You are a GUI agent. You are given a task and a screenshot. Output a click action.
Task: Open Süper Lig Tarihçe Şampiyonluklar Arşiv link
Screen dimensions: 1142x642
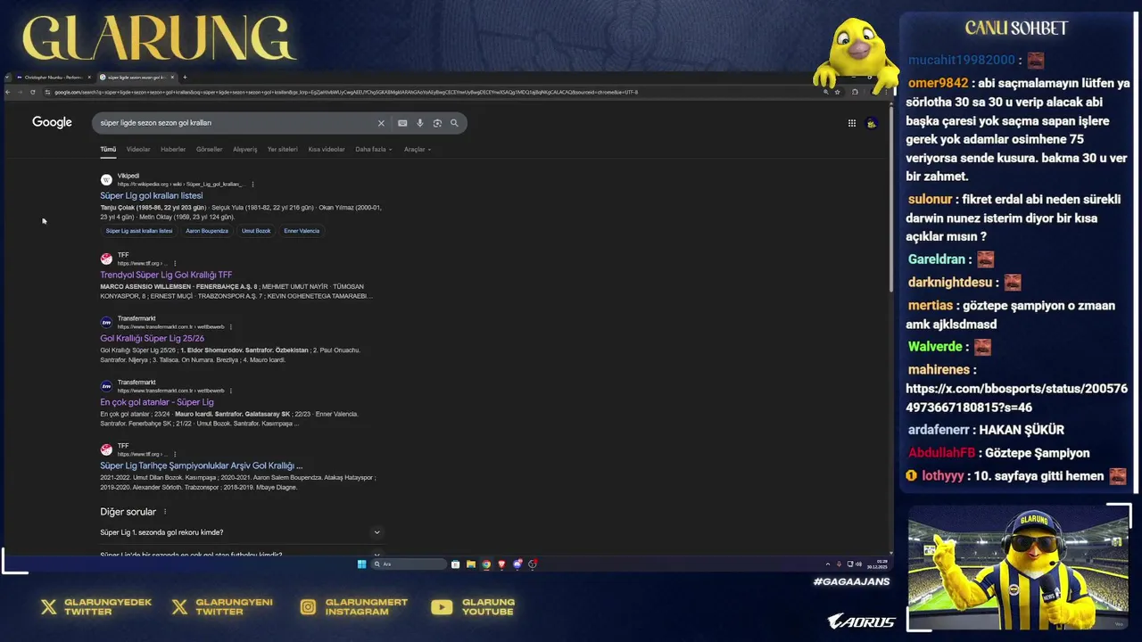tap(201, 465)
